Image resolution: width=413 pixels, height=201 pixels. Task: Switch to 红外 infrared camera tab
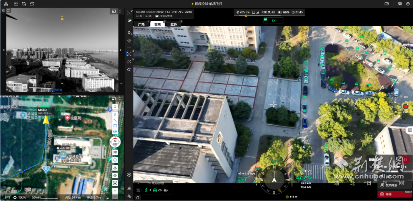[x=173, y=25]
